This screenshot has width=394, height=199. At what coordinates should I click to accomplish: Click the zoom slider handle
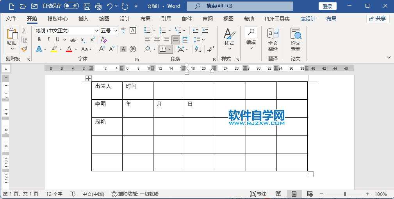tap(345, 194)
